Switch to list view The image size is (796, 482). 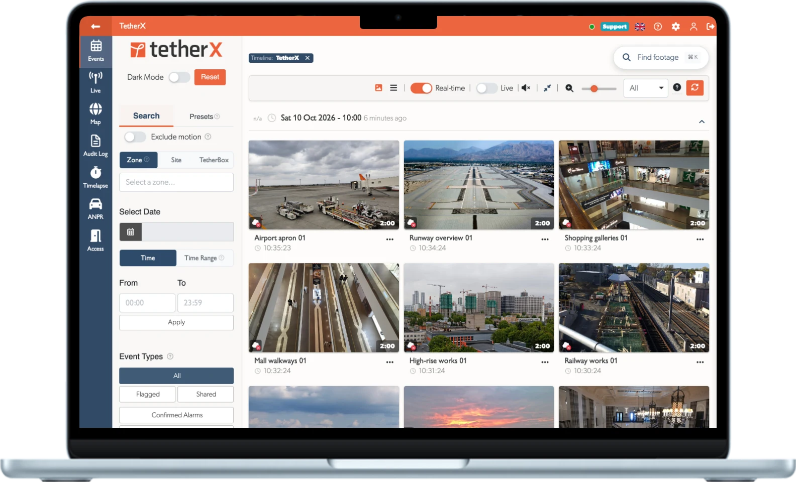393,88
